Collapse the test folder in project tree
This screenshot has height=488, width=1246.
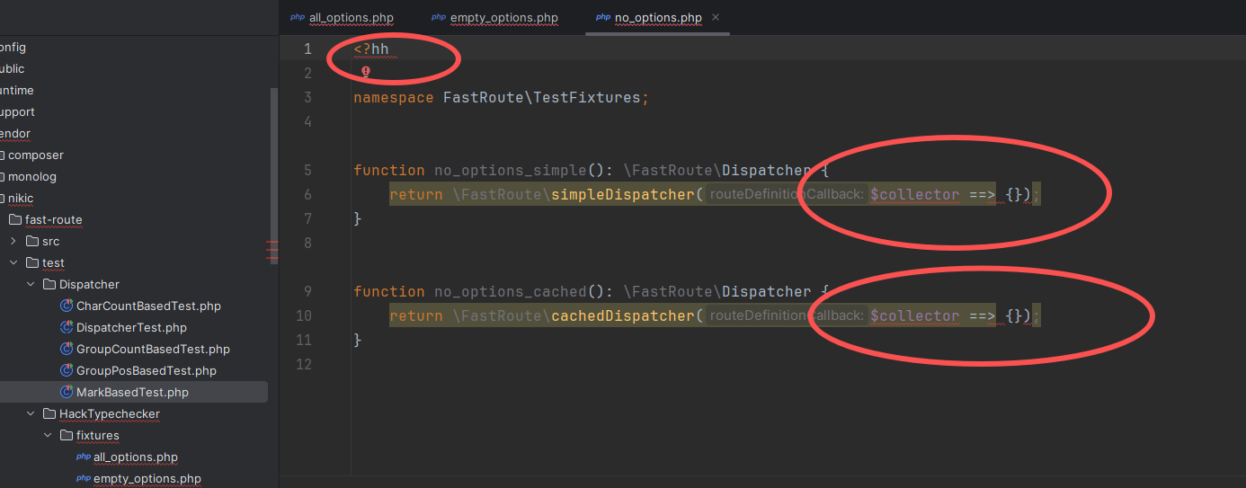click(x=13, y=263)
